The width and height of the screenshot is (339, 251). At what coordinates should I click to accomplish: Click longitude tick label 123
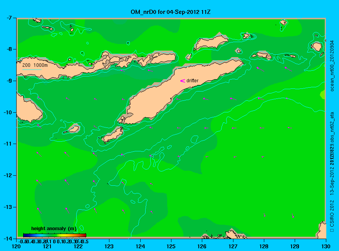[x=109, y=246]
